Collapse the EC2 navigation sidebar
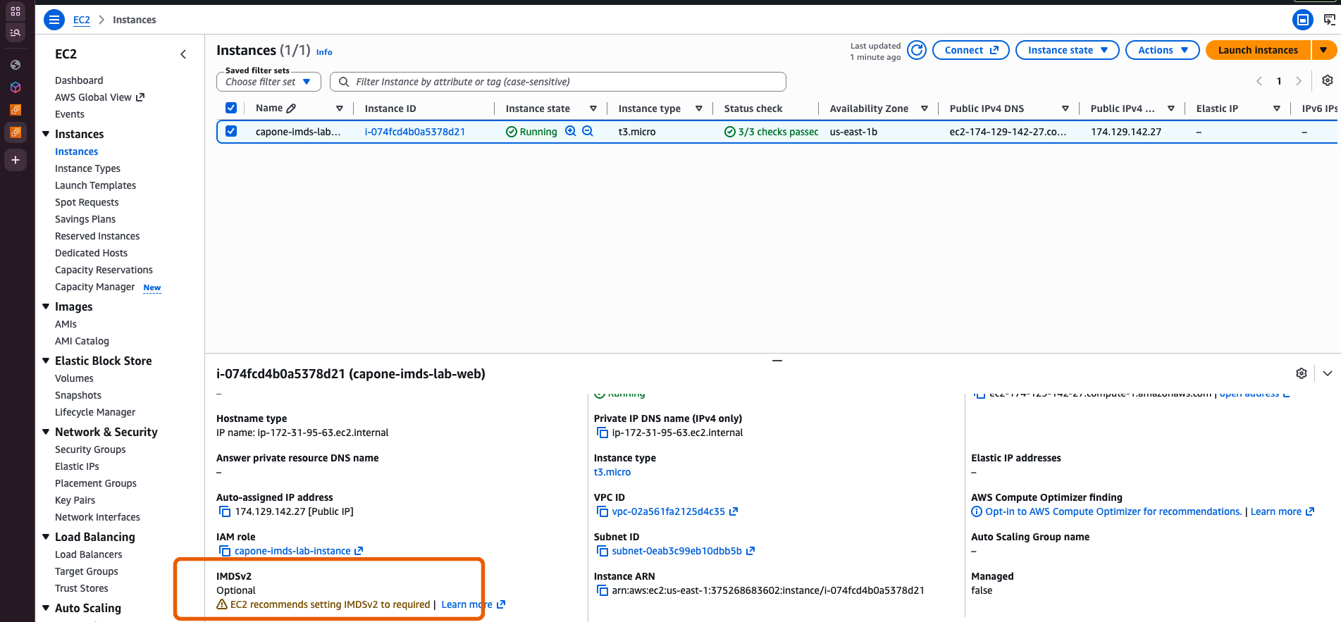The width and height of the screenshot is (1341, 622). point(183,54)
